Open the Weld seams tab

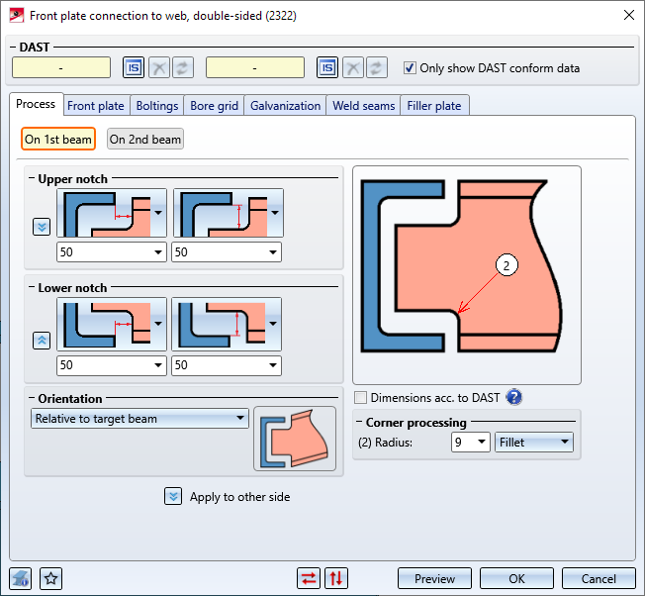[x=363, y=106]
